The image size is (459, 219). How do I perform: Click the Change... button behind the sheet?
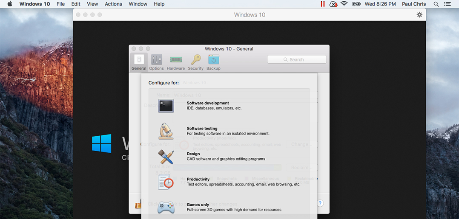[301, 144]
